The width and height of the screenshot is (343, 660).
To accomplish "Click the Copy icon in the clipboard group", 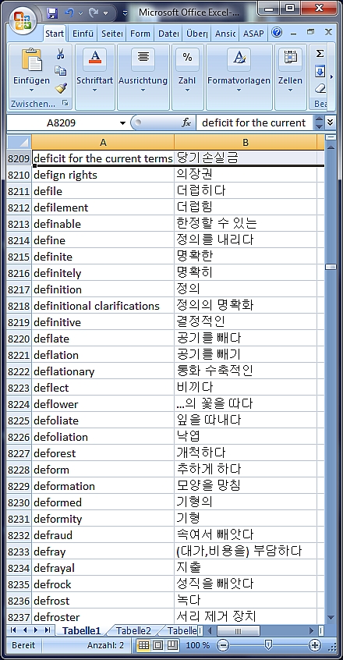I will coord(61,71).
